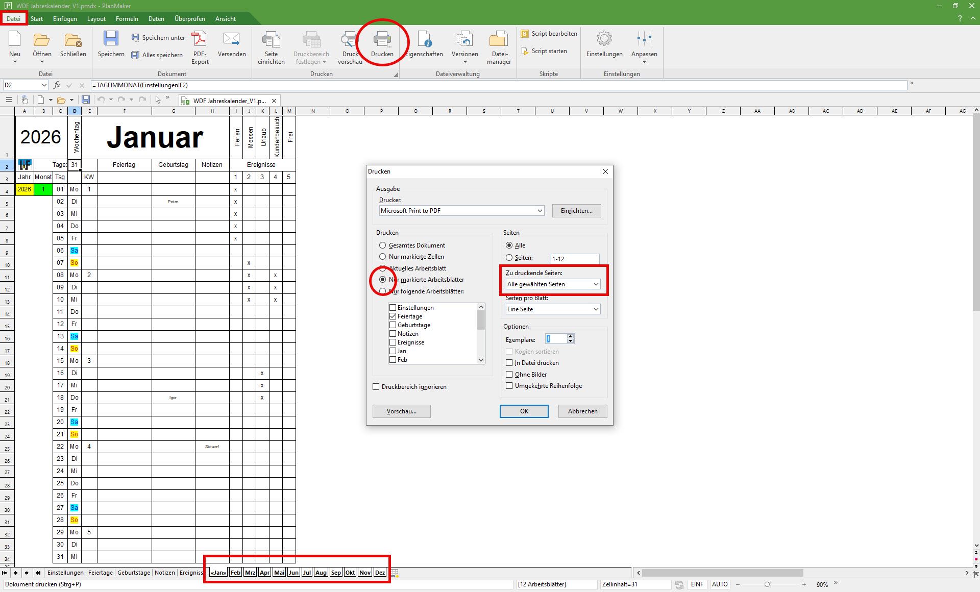Enable the In Datei drucken checkbox
This screenshot has width=980, height=592.
pyautogui.click(x=509, y=363)
